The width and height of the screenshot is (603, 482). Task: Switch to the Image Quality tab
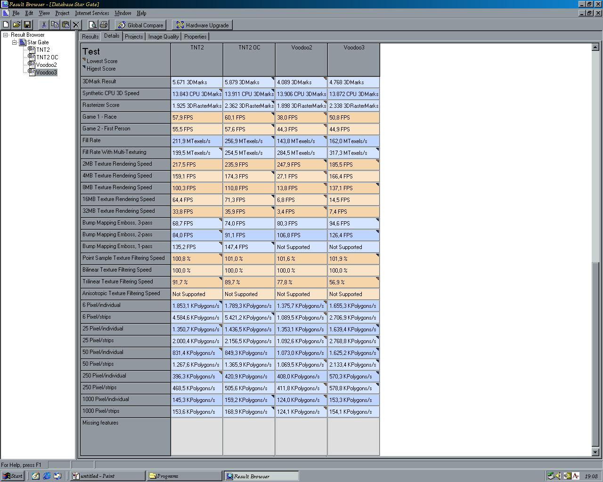163,37
